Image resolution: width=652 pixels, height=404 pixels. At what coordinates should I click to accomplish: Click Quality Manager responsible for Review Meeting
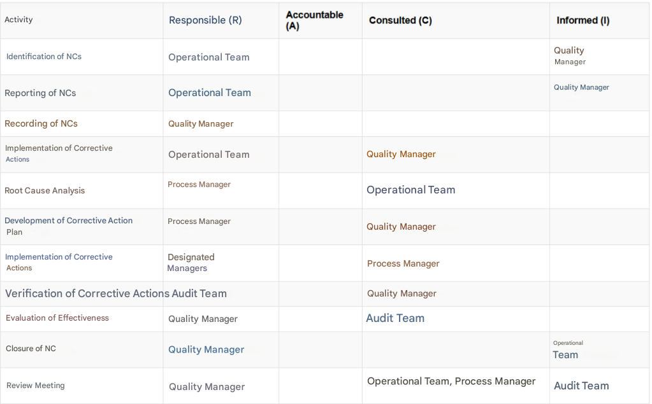[206, 387]
